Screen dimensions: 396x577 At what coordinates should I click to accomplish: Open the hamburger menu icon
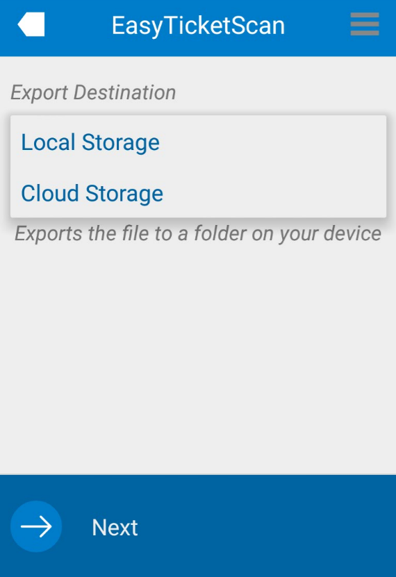click(x=364, y=24)
